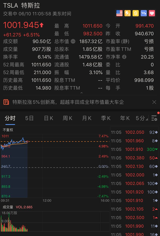Tap the pink heart favorite icon
Screen dimensions: 160x236
(x=152, y=13)
